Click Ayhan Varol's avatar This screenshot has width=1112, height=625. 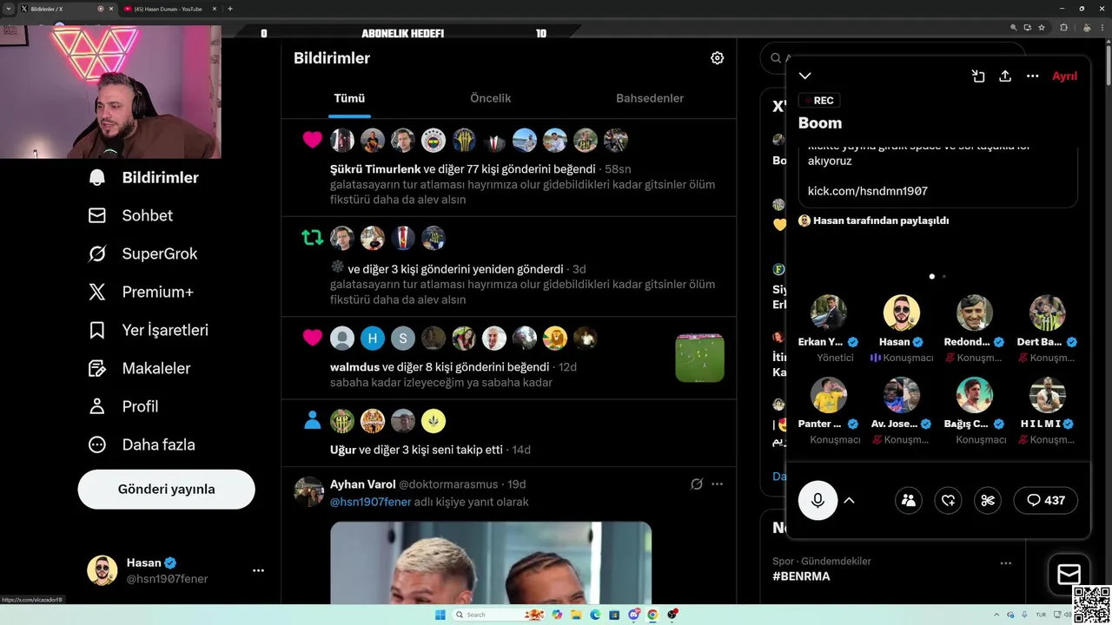308,491
